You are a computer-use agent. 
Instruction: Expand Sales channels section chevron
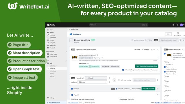(66, 52)
